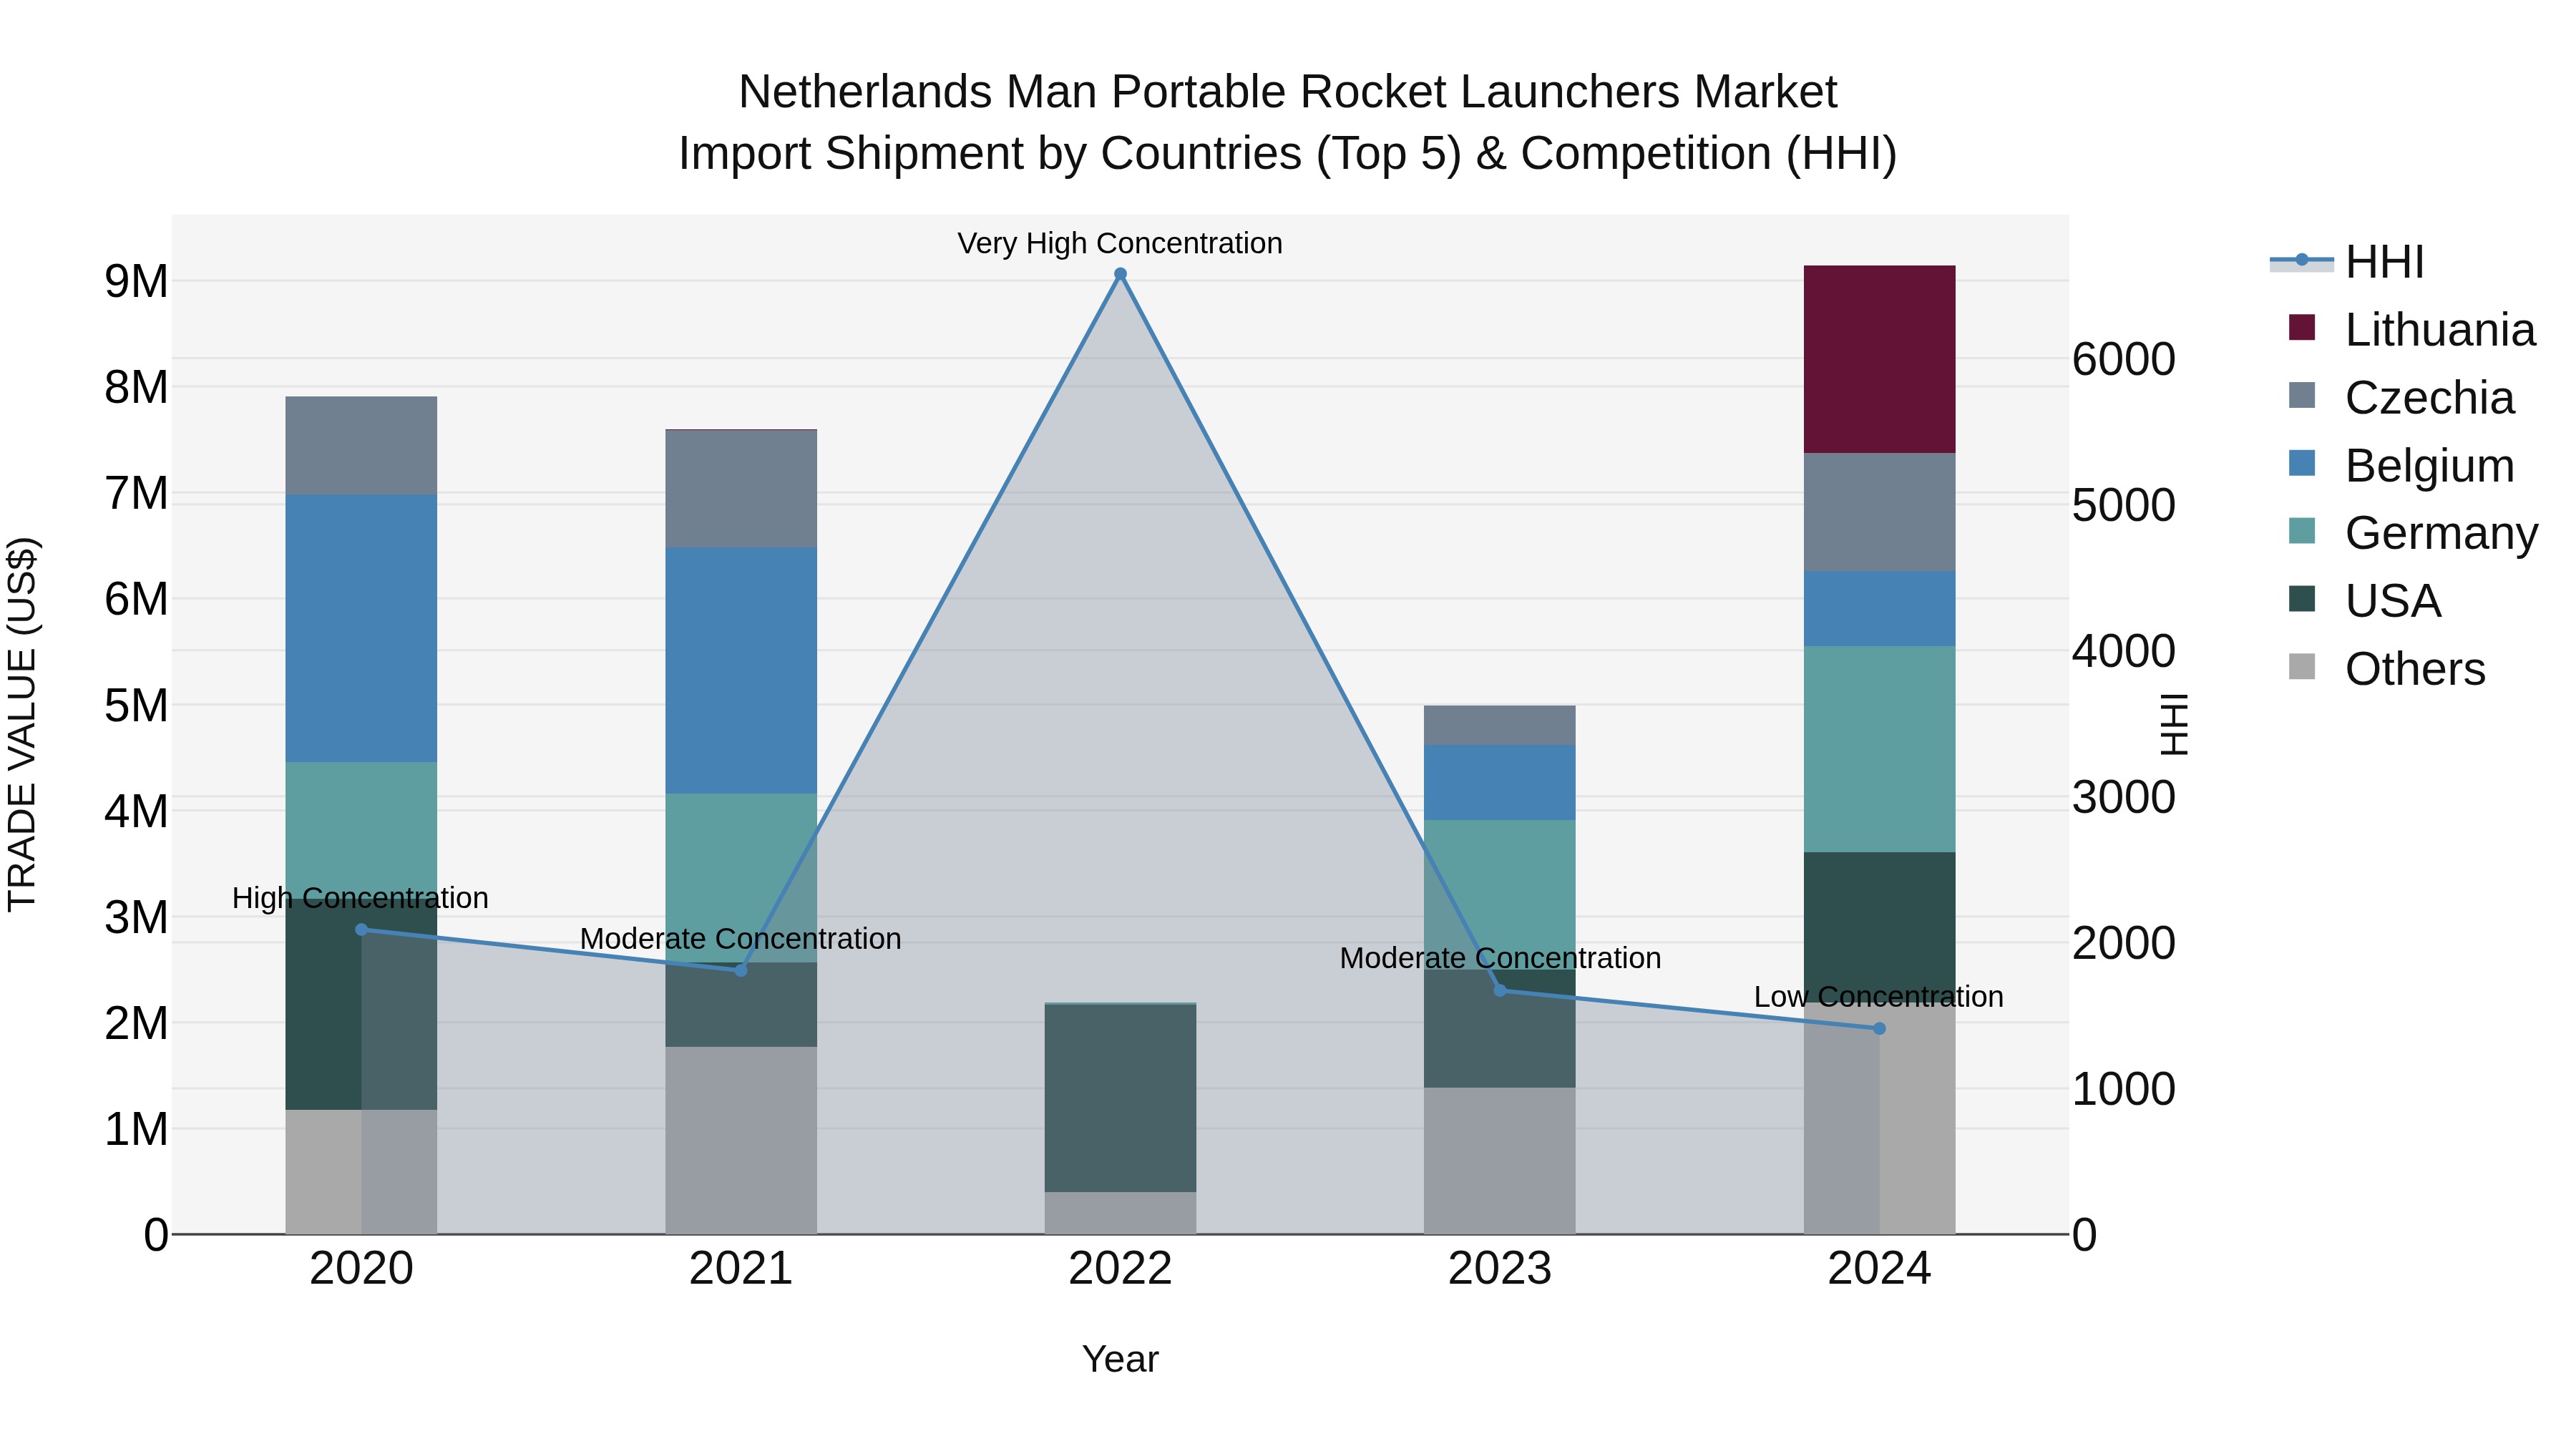Click the 2023 HHI data point
Screen dimensions: 2576x1449
1499,990
